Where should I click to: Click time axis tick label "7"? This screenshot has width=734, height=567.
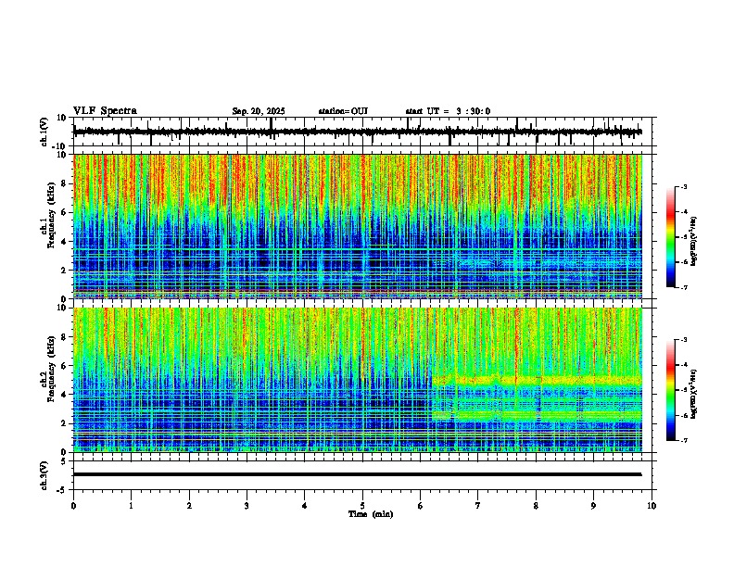[478, 506]
